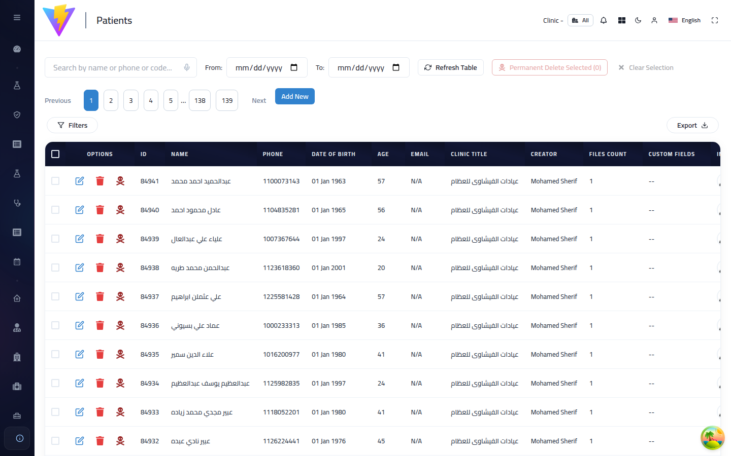Click Refresh Table button

tap(451, 67)
